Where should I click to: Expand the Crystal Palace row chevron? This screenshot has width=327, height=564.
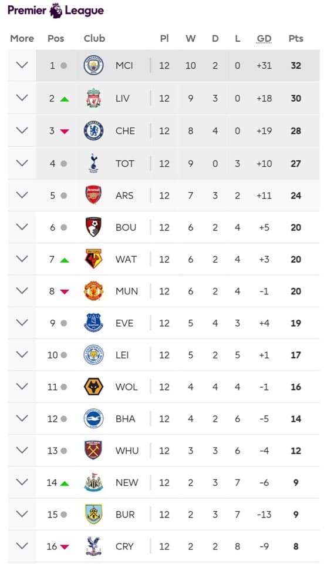[22, 546]
